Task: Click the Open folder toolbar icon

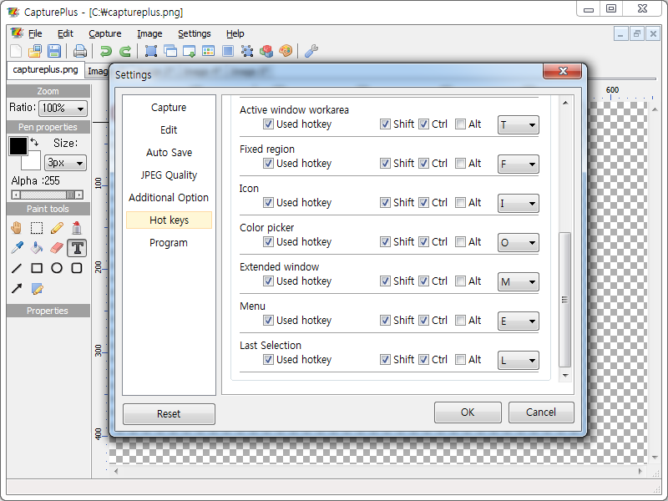Action: tap(35, 51)
